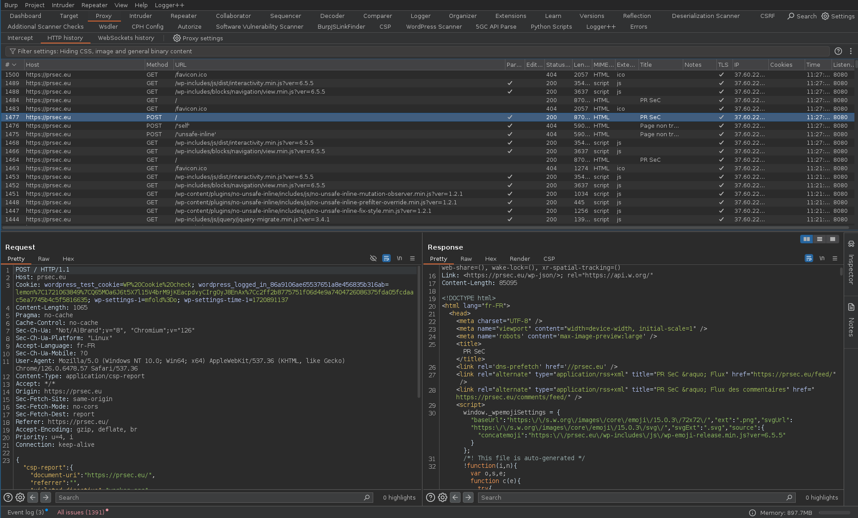Image resolution: width=858 pixels, height=518 pixels.
Task: Open the Repeater tool tab
Action: 183,16
